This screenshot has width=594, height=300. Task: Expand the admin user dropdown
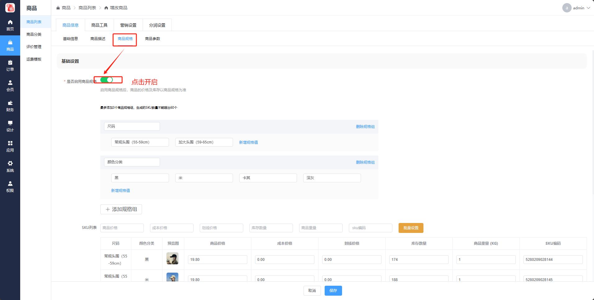(576, 8)
